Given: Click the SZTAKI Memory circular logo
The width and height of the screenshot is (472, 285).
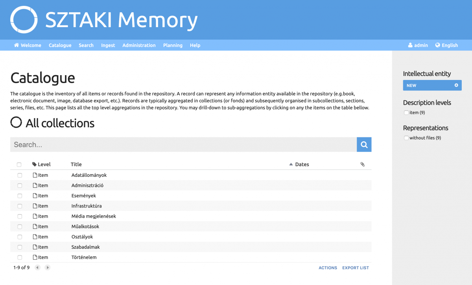Looking at the screenshot, I should click(x=24, y=20).
